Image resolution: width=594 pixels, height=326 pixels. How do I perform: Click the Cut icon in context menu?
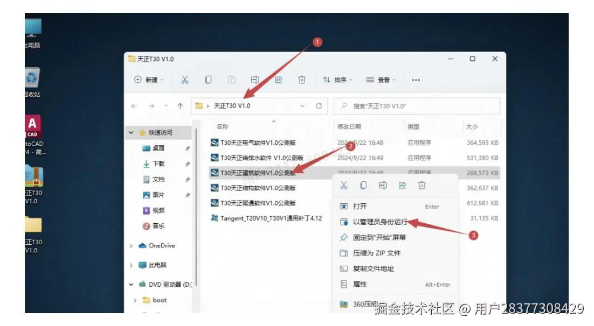(343, 185)
